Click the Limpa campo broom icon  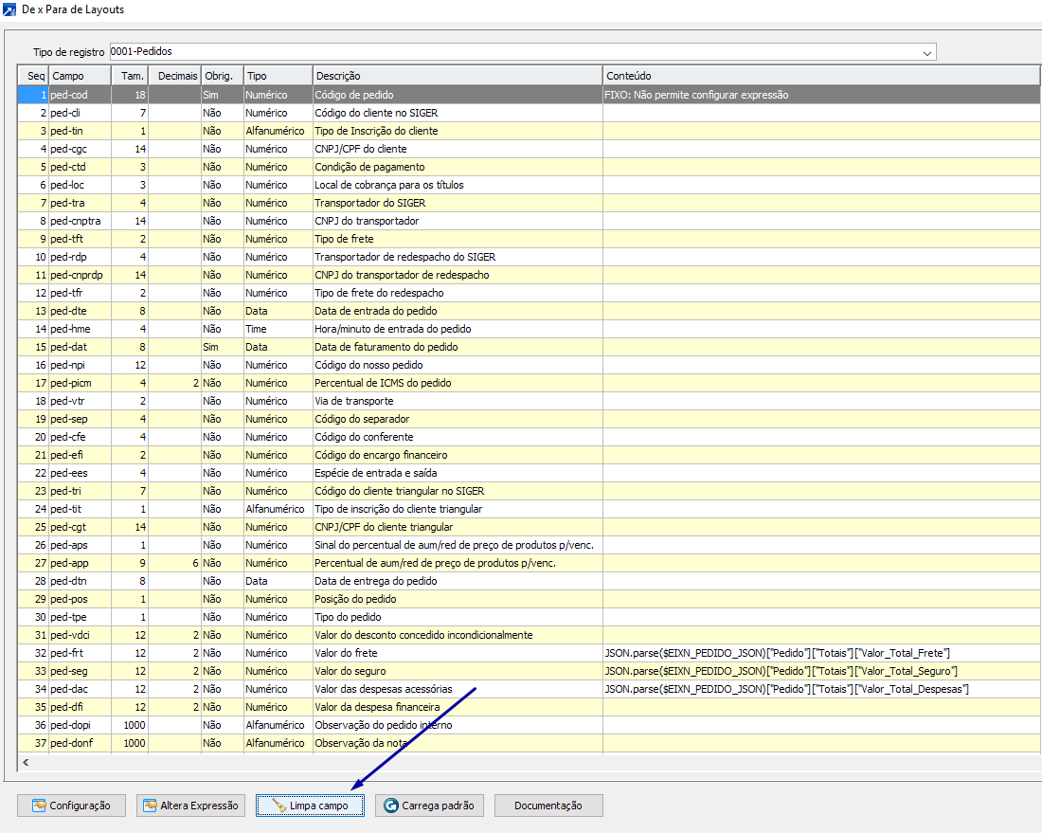[x=278, y=806]
